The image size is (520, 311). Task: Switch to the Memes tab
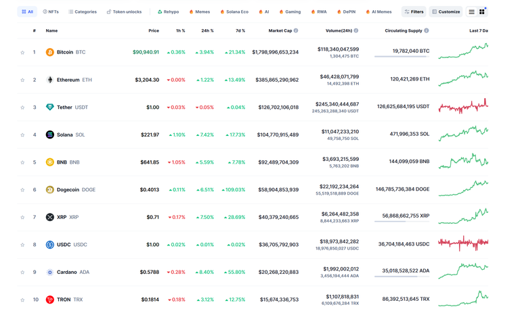[200, 11]
